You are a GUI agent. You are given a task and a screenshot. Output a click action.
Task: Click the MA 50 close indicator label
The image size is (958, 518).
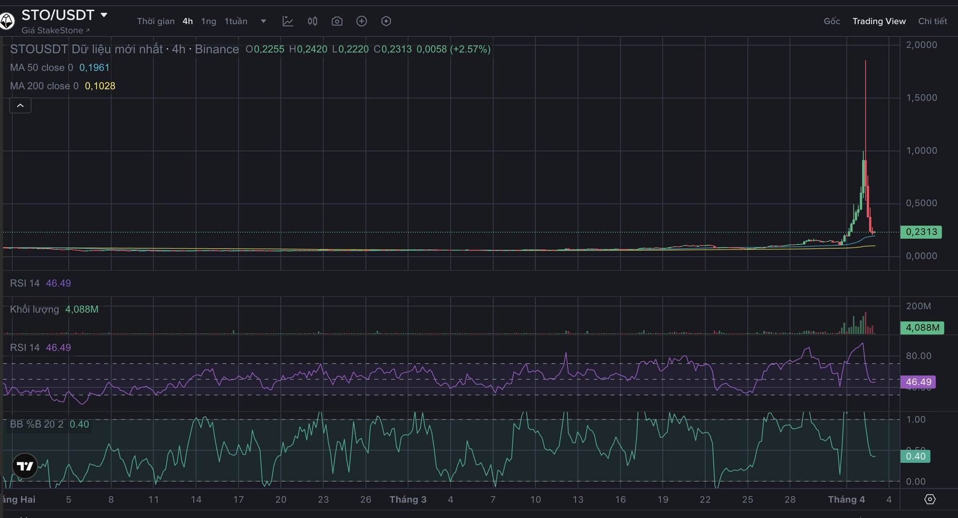tap(41, 67)
